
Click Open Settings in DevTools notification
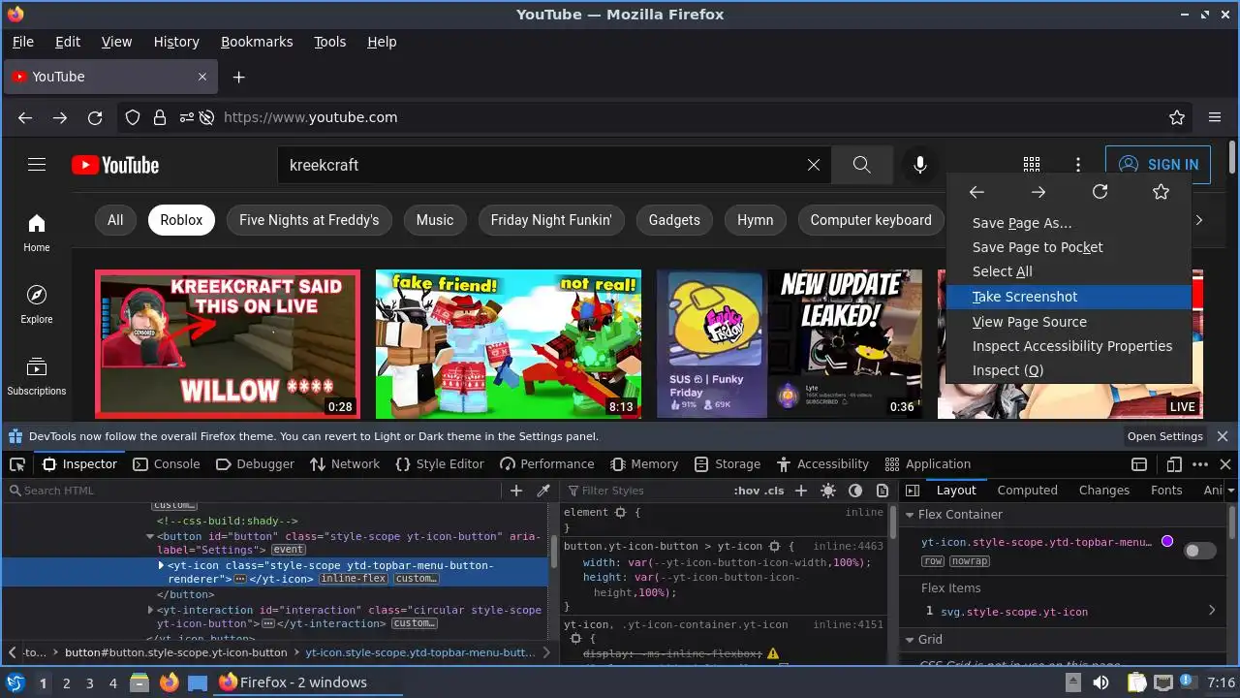(1165, 436)
